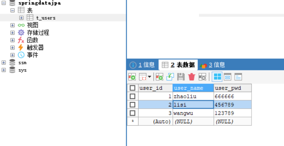Save changes with the floppy disk icon

click(181, 77)
